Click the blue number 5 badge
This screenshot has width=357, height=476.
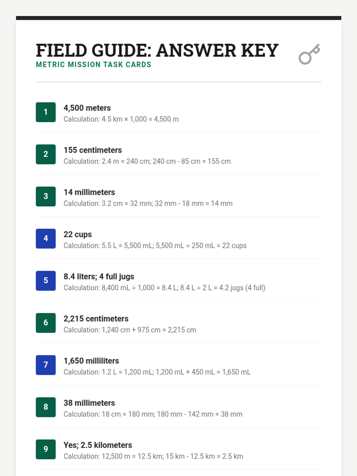click(x=46, y=281)
